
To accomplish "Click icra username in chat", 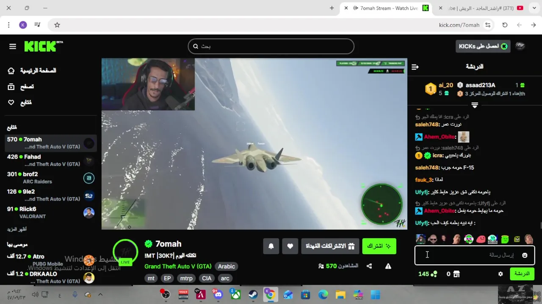I will coord(437,155).
